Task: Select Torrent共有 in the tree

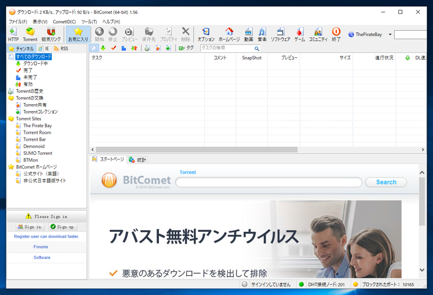Action: click(x=35, y=105)
